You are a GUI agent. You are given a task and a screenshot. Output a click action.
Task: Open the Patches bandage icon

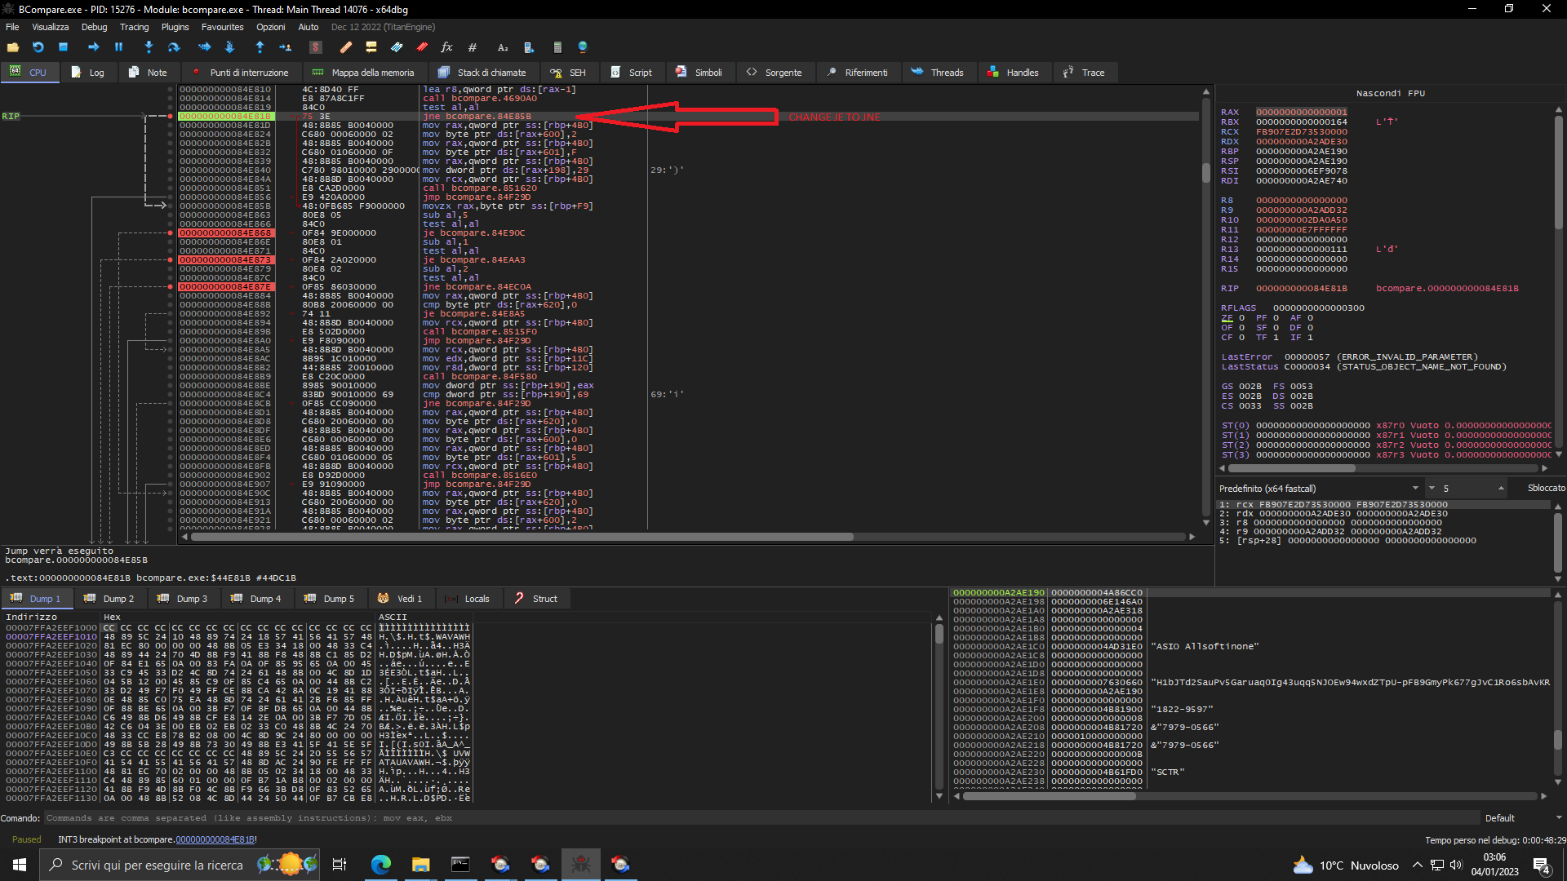346,47
